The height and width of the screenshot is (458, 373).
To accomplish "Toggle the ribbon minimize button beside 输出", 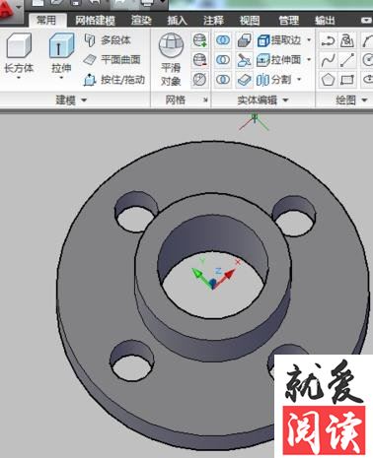I will pos(366,21).
